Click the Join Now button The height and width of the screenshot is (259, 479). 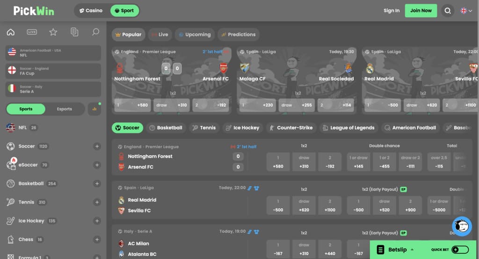point(421,11)
